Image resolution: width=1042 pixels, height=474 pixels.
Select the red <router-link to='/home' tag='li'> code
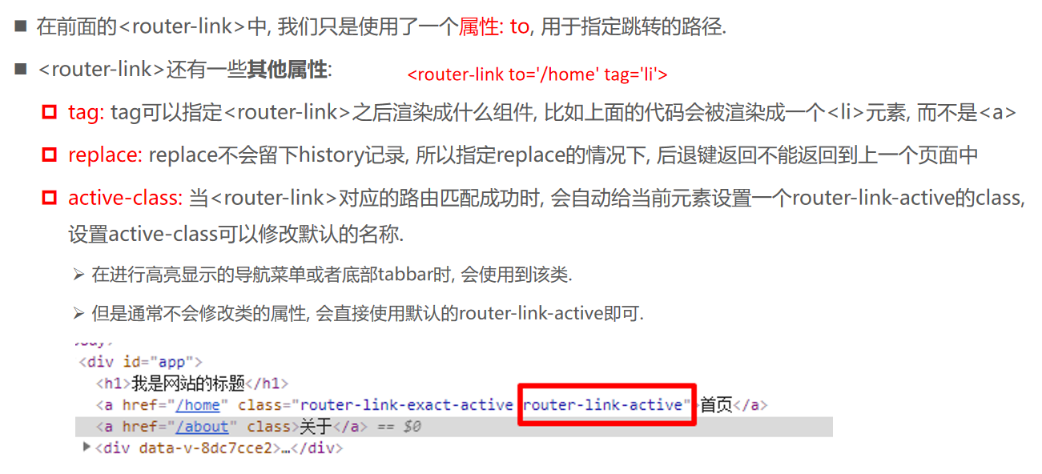pyautogui.click(x=537, y=74)
